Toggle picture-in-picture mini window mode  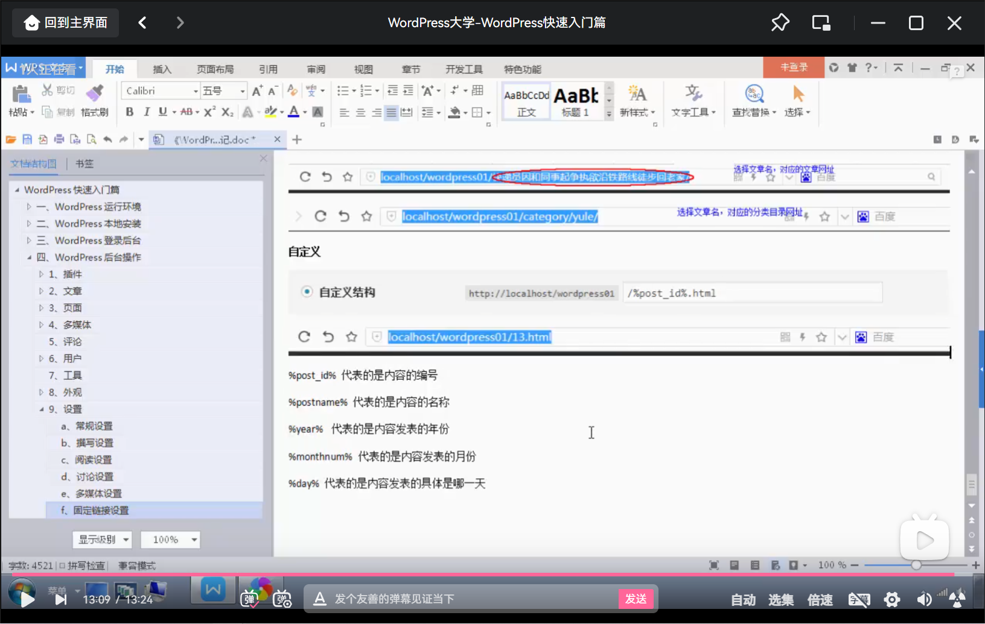(821, 23)
